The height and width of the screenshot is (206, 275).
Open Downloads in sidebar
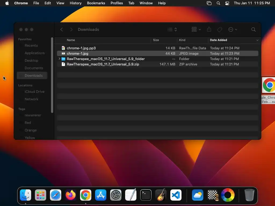pos(32,75)
